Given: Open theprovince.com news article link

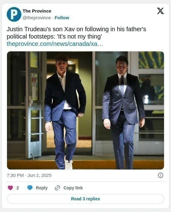Looking at the screenshot, I should pos(55,44).
